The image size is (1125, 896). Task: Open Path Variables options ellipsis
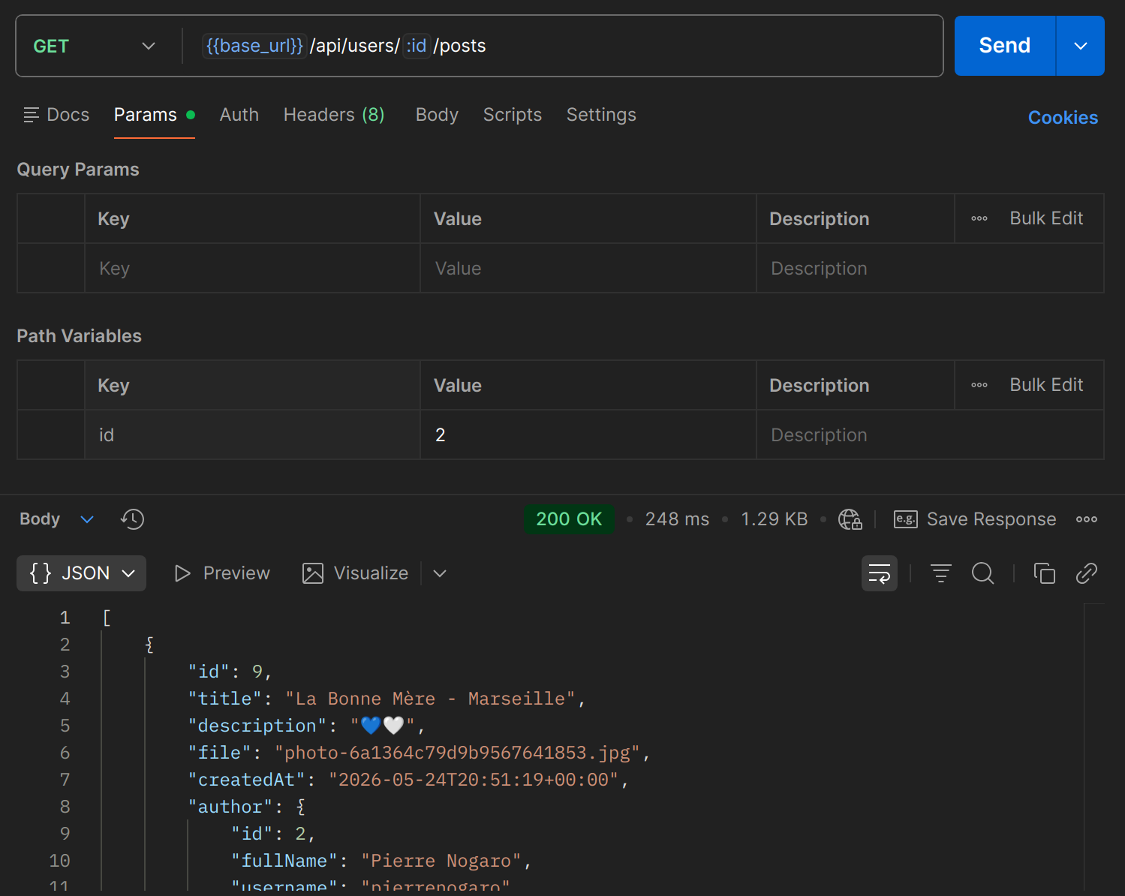click(x=979, y=385)
